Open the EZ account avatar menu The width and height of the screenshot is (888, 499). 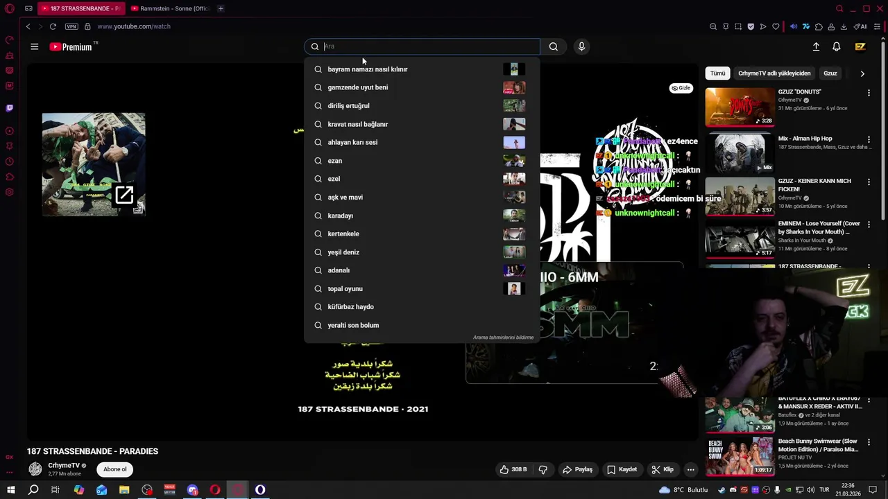860,46
